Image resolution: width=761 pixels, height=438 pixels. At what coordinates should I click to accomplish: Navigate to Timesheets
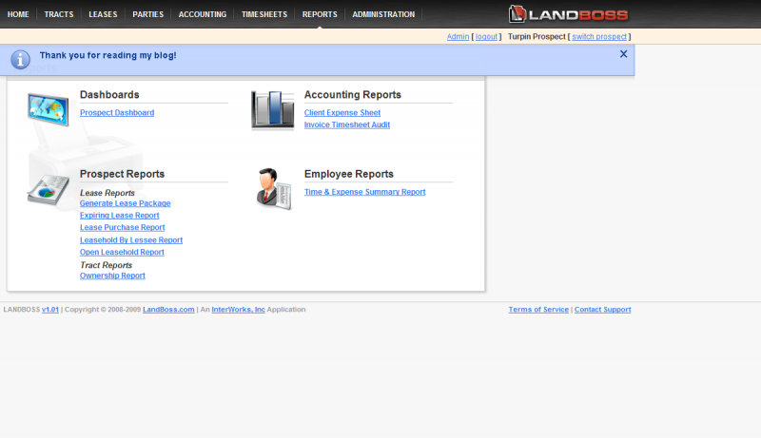coord(264,14)
